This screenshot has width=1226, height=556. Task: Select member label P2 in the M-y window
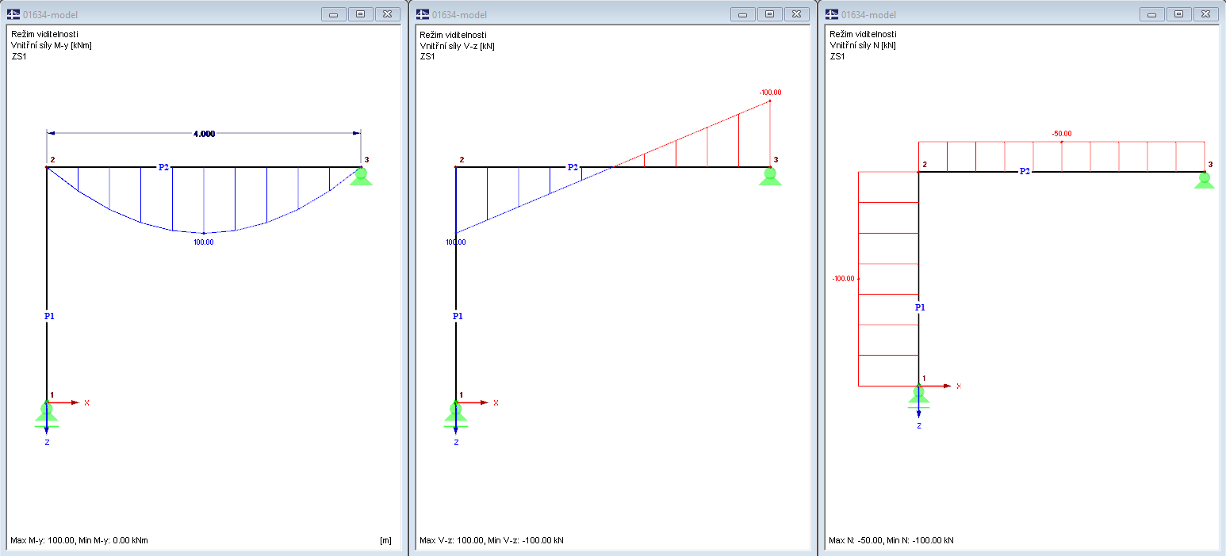point(163,167)
